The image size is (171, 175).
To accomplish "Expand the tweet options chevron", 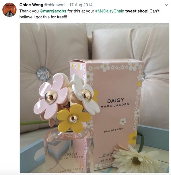I will 166,5.
